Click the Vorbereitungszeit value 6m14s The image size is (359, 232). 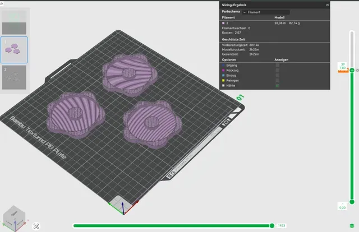(x=254, y=45)
